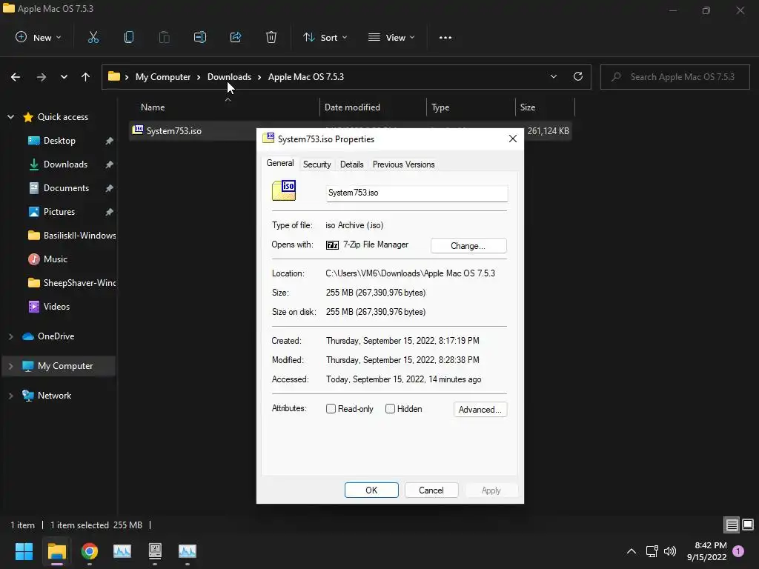Select the System753.iso file row
This screenshot has width=759, height=569.
pyautogui.click(x=351, y=131)
